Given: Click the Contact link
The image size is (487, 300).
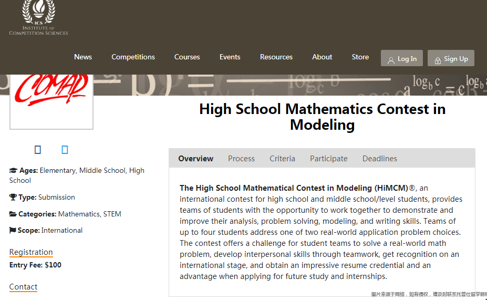Looking at the screenshot, I should coord(23,287).
